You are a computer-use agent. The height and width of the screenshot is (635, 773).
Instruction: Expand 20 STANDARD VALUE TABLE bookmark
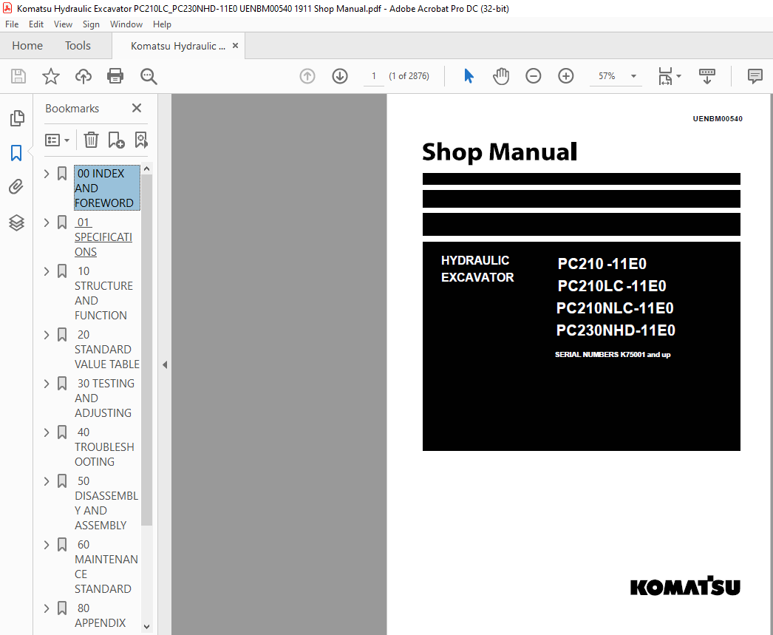click(47, 335)
